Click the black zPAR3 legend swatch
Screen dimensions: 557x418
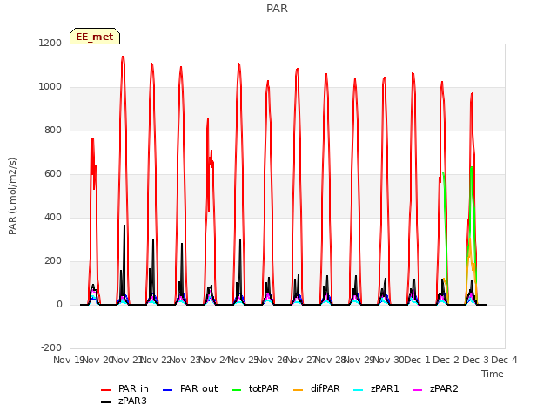[x=106, y=402]
